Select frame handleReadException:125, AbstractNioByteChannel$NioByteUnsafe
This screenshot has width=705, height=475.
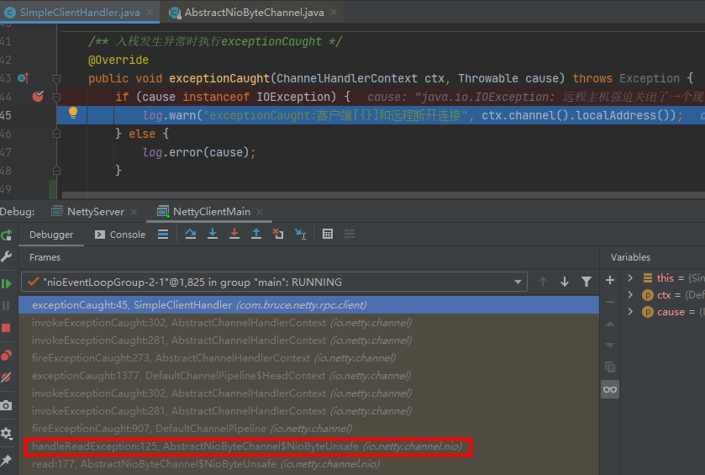coord(309,446)
